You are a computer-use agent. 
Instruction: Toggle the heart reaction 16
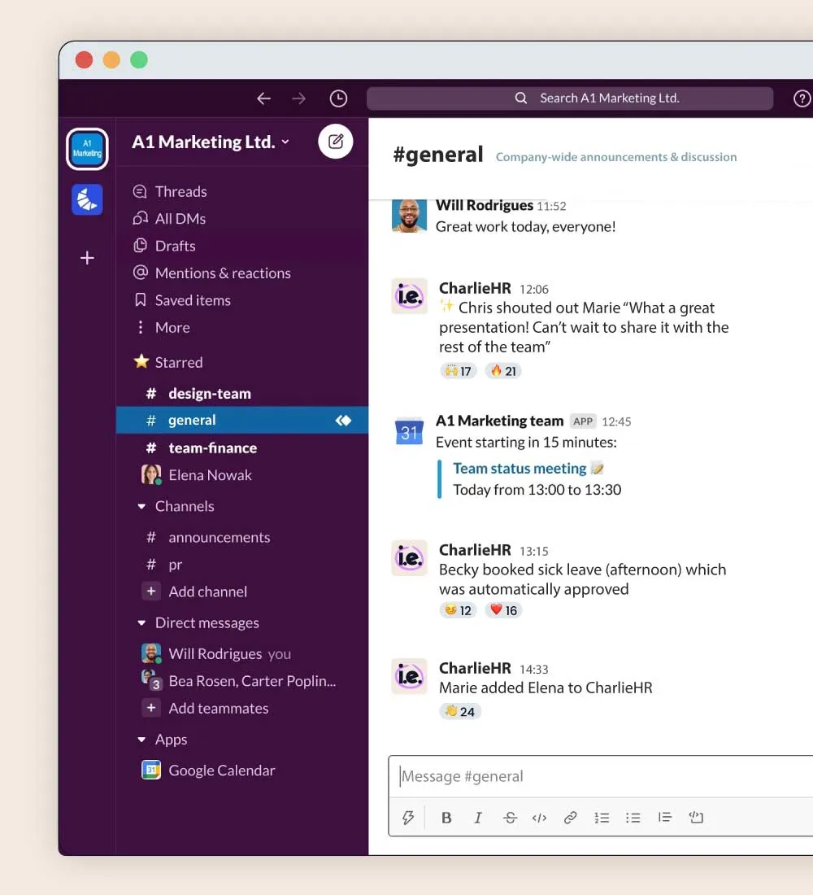(x=503, y=610)
